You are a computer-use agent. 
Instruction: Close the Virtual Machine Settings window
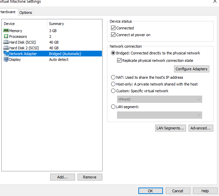tap(215, 2)
